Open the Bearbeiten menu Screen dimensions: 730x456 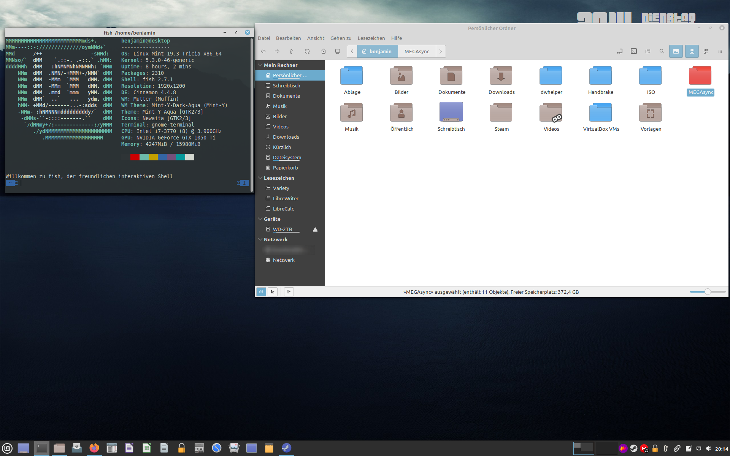[x=288, y=38]
